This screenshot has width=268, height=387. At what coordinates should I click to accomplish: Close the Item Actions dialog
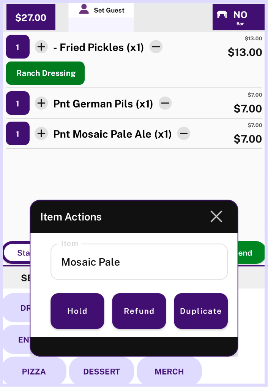tap(216, 217)
